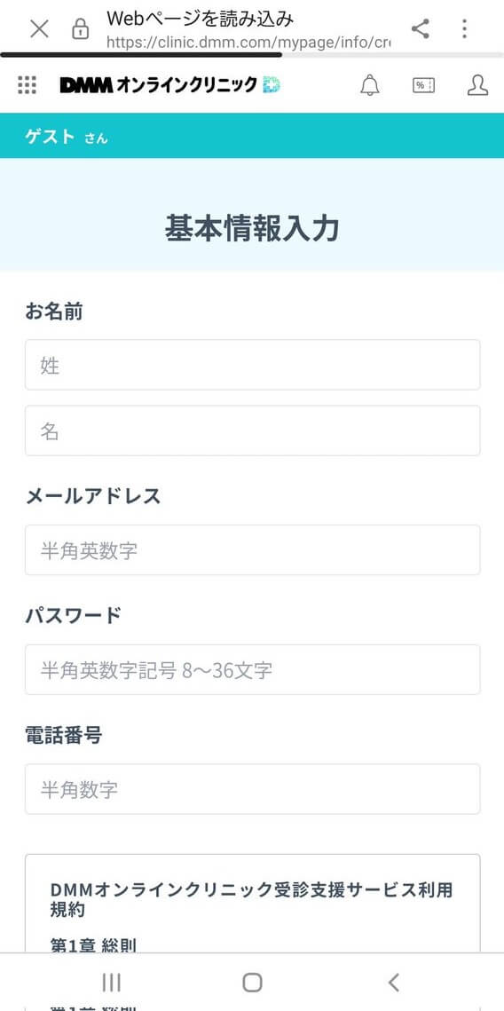Close the web view with X icon
This screenshot has width=504, height=1011.
click(x=39, y=28)
